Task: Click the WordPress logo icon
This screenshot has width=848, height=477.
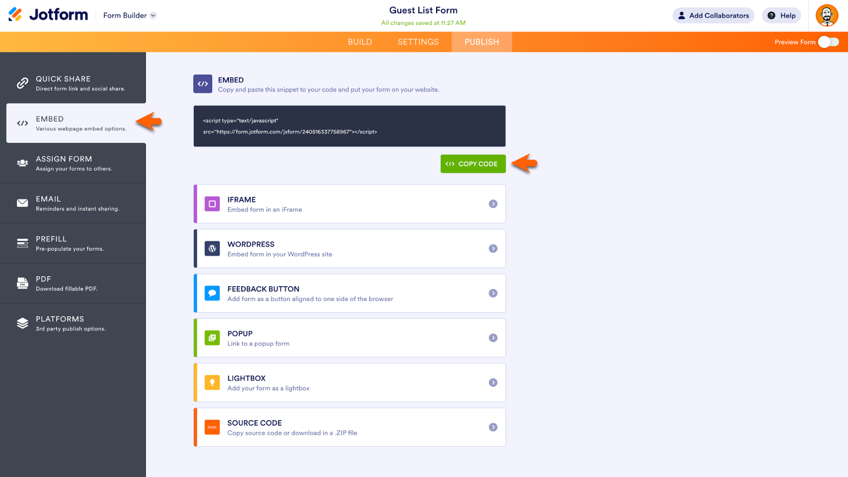Action: point(212,249)
